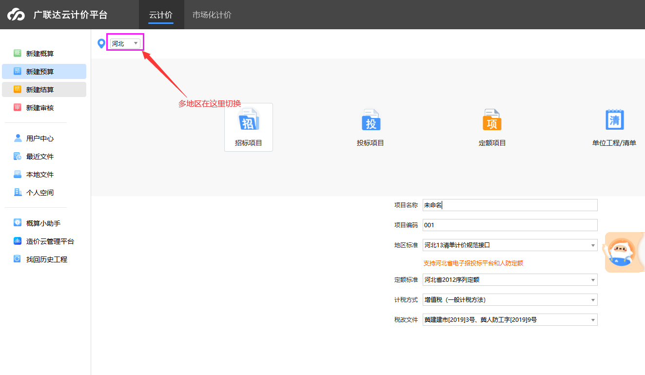Click the 广联达 cloud logo icon
The width and height of the screenshot is (645, 375).
pos(16,15)
